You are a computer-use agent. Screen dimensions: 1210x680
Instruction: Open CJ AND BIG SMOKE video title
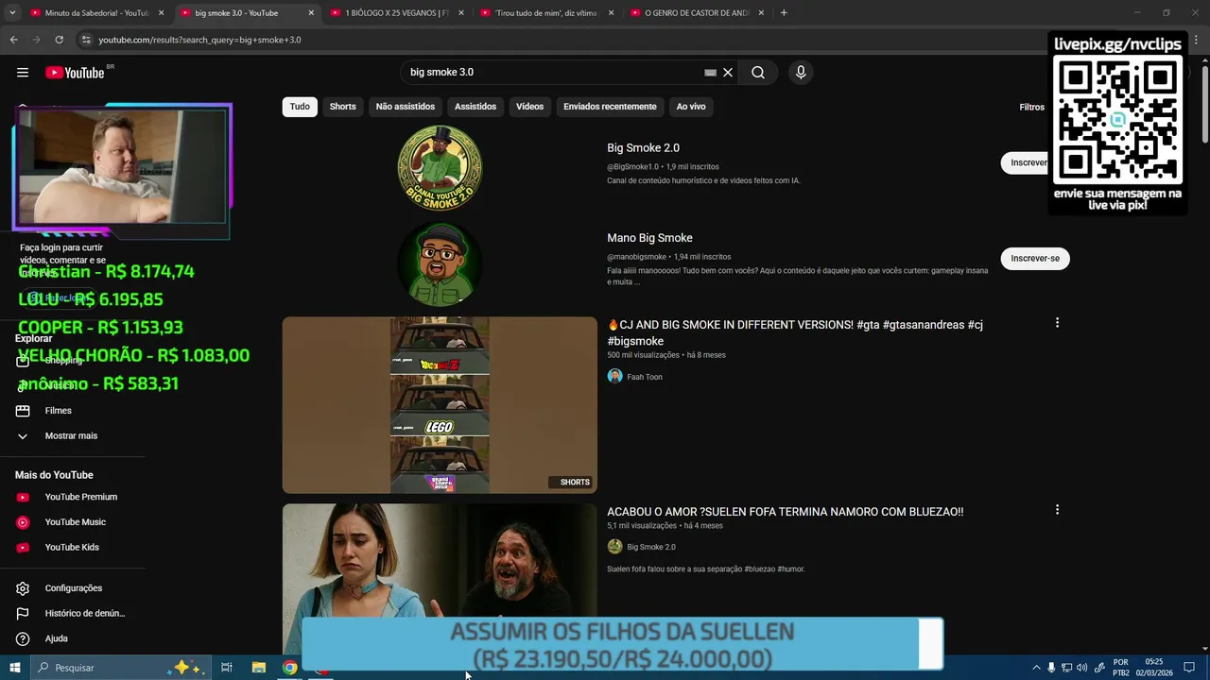click(x=795, y=332)
